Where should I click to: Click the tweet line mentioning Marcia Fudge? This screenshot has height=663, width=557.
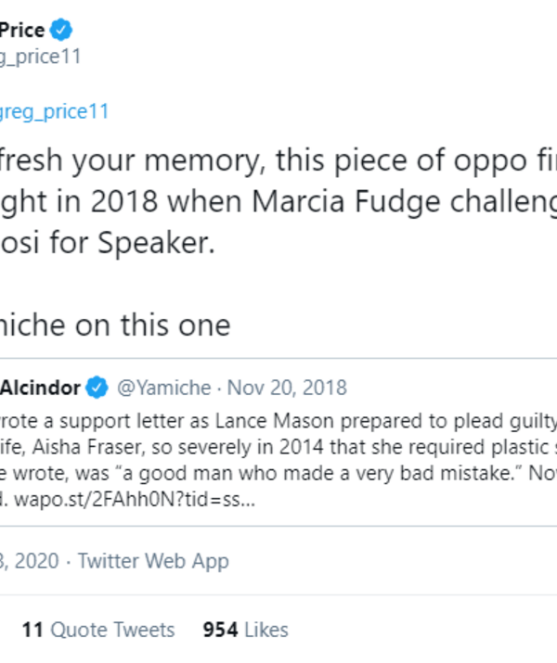pos(278,200)
